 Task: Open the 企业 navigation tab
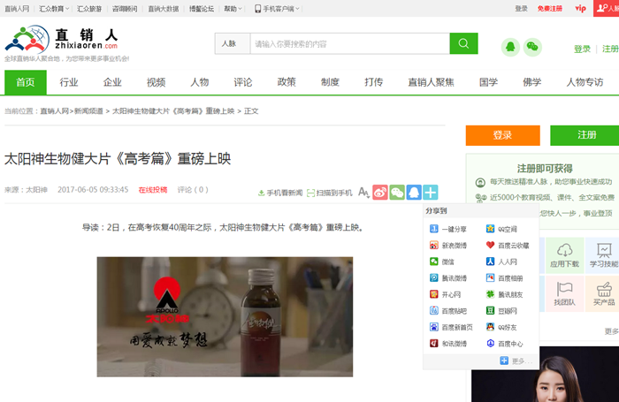[112, 82]
